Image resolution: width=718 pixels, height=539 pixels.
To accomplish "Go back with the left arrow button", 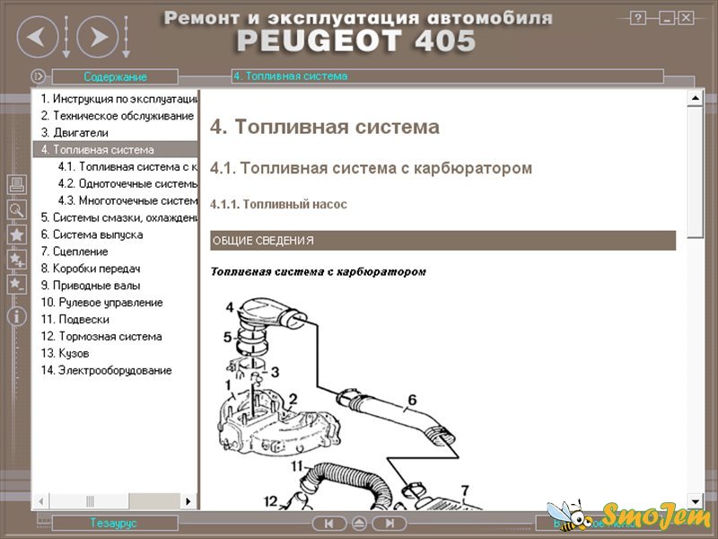I will pos(38,37).
